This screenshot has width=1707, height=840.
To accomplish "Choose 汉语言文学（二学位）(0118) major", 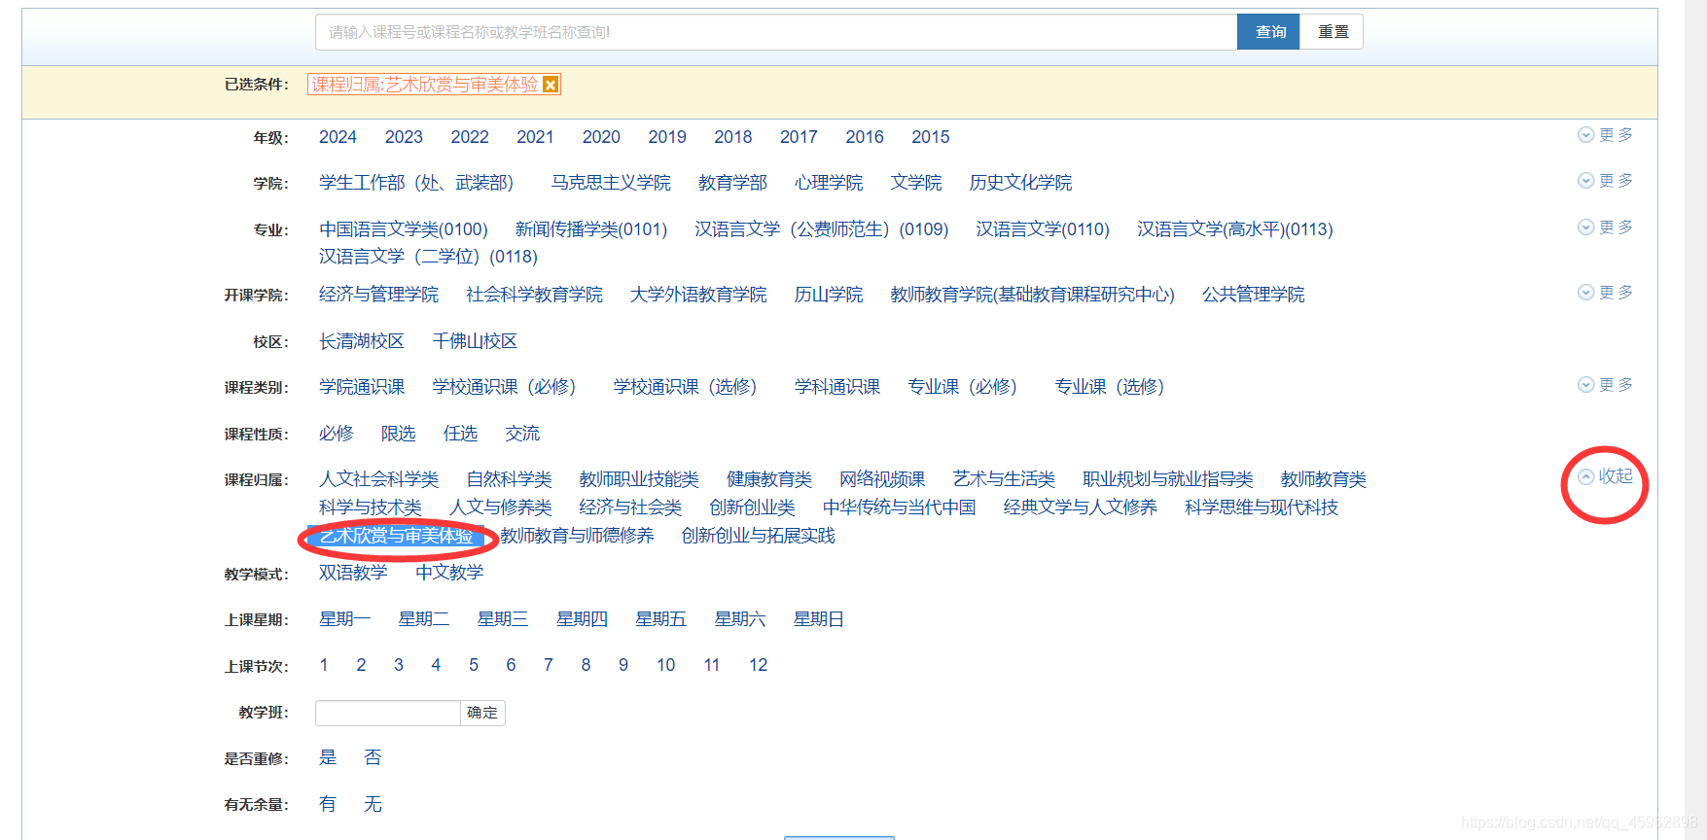I will pyautogui.click(x=428, y=257).
